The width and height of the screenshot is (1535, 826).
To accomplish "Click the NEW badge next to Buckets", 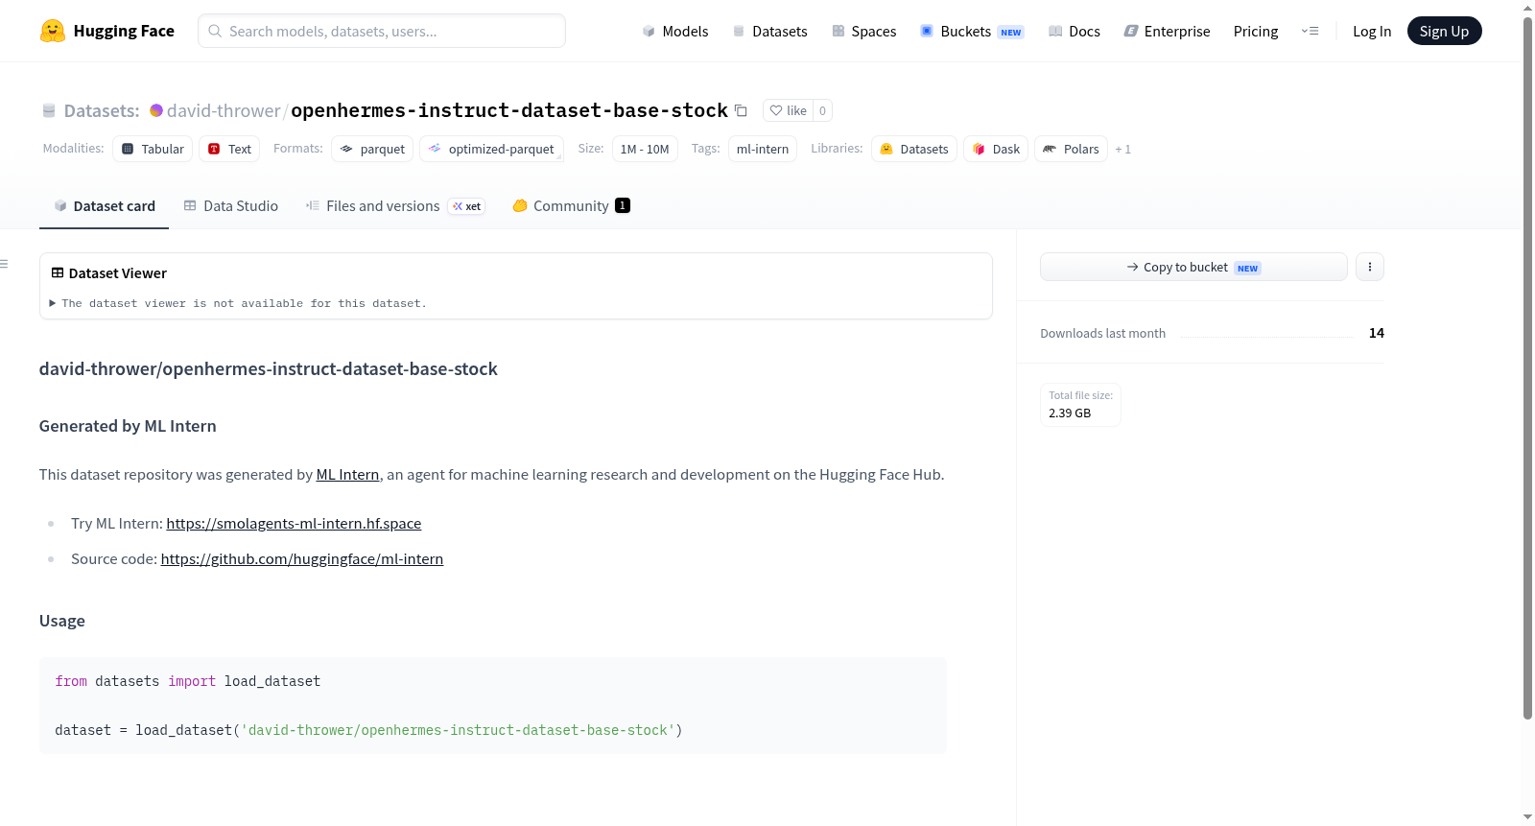I will coord(1011,32).
